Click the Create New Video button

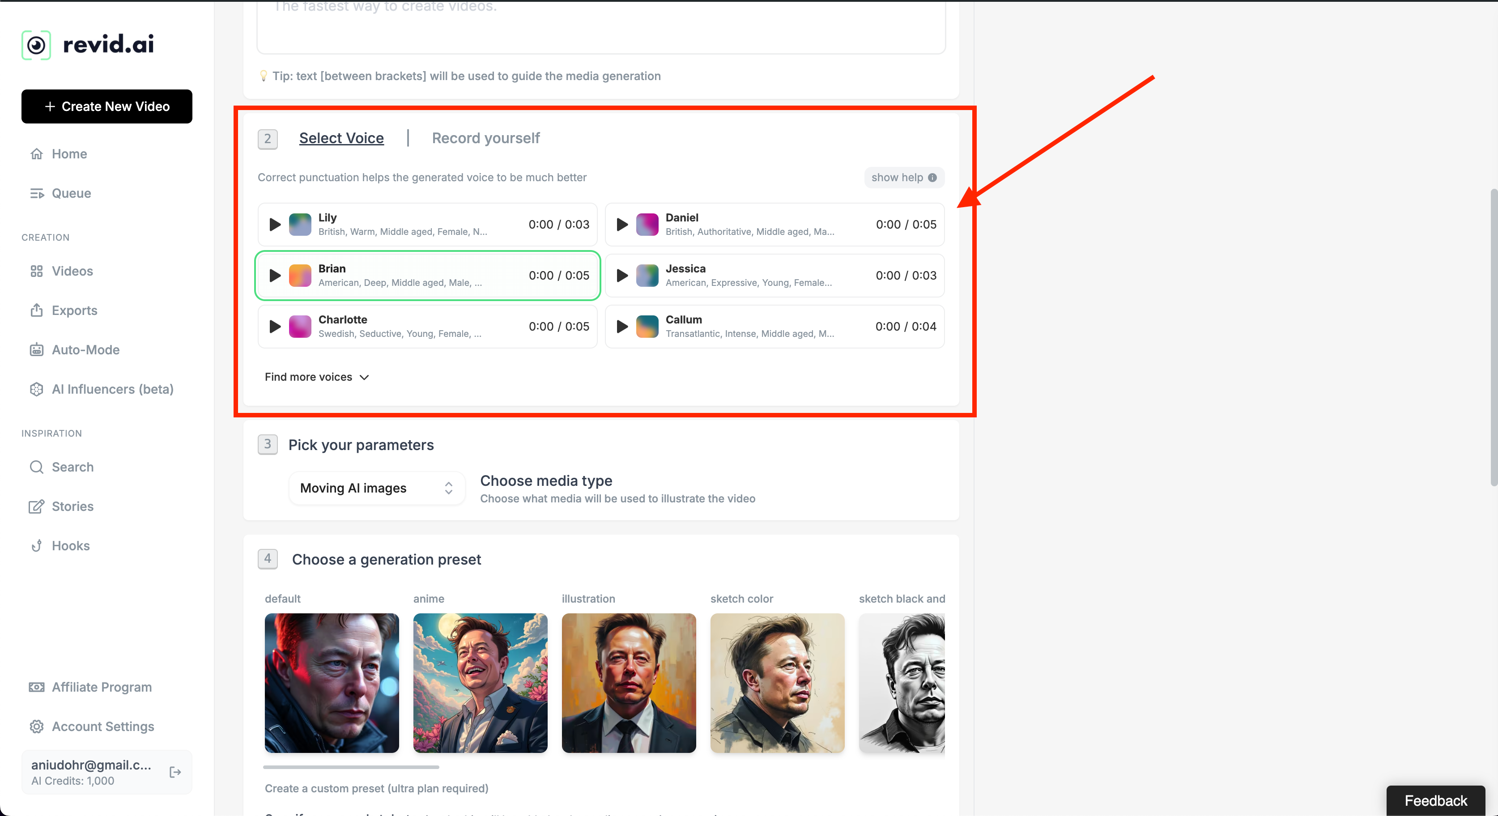click(107, 106)
